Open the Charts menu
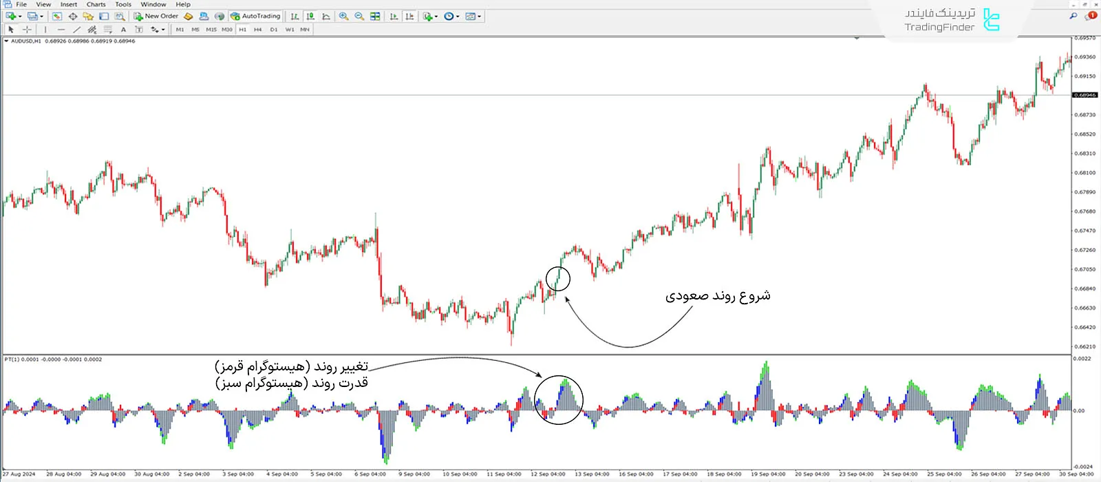Viewport: 1101px width, 482px height. pos(96,4)
